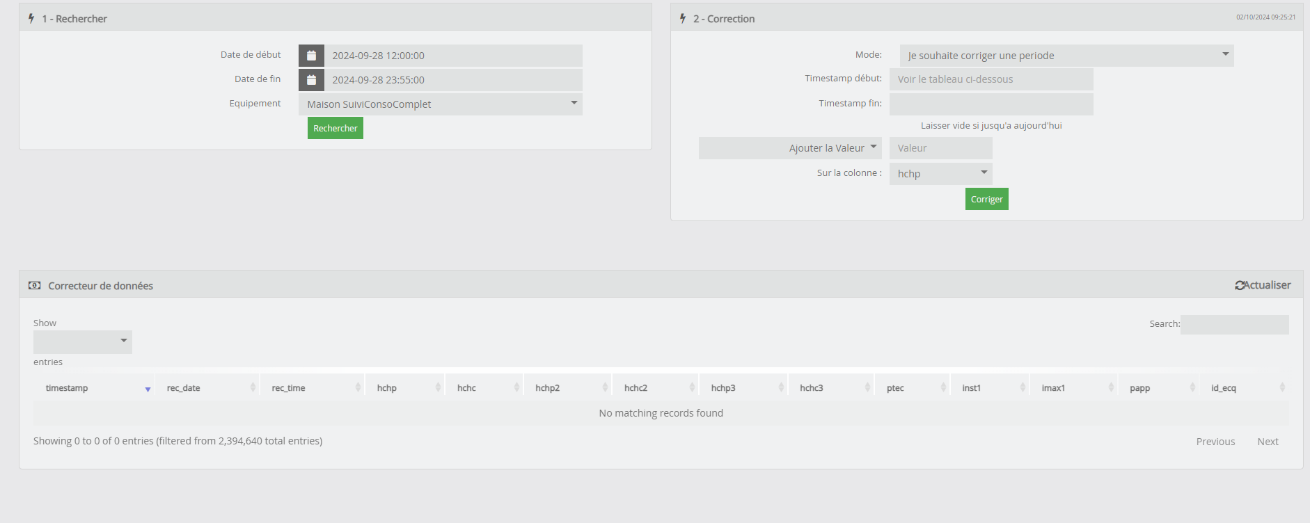Open the Ajouter la Valeur dropdown
1310x523 pixels.
tap(790, 148)
